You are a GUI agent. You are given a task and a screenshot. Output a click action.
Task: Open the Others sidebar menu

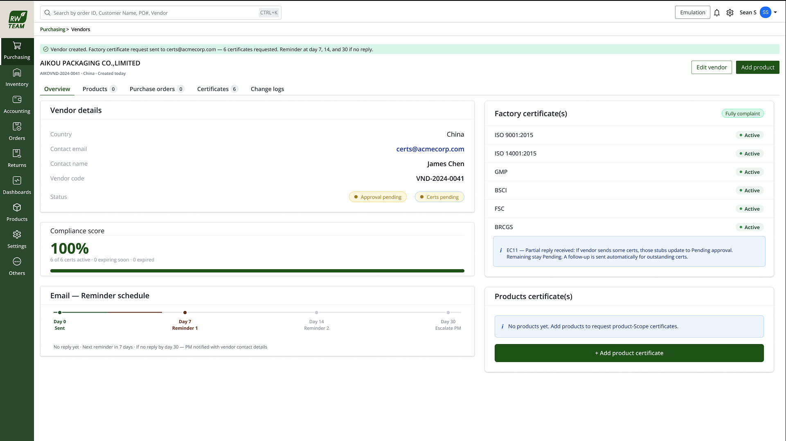click(17, 267)
